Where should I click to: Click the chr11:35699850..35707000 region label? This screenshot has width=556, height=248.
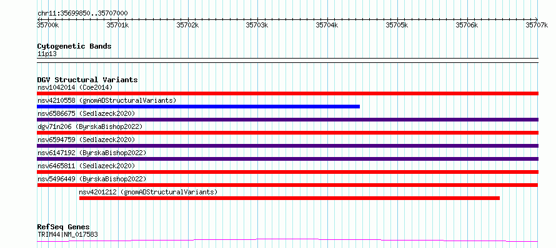click(x=82, y=14)
